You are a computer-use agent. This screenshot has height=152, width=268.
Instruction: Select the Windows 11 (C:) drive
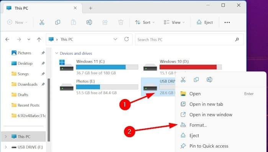pos(99,67)
